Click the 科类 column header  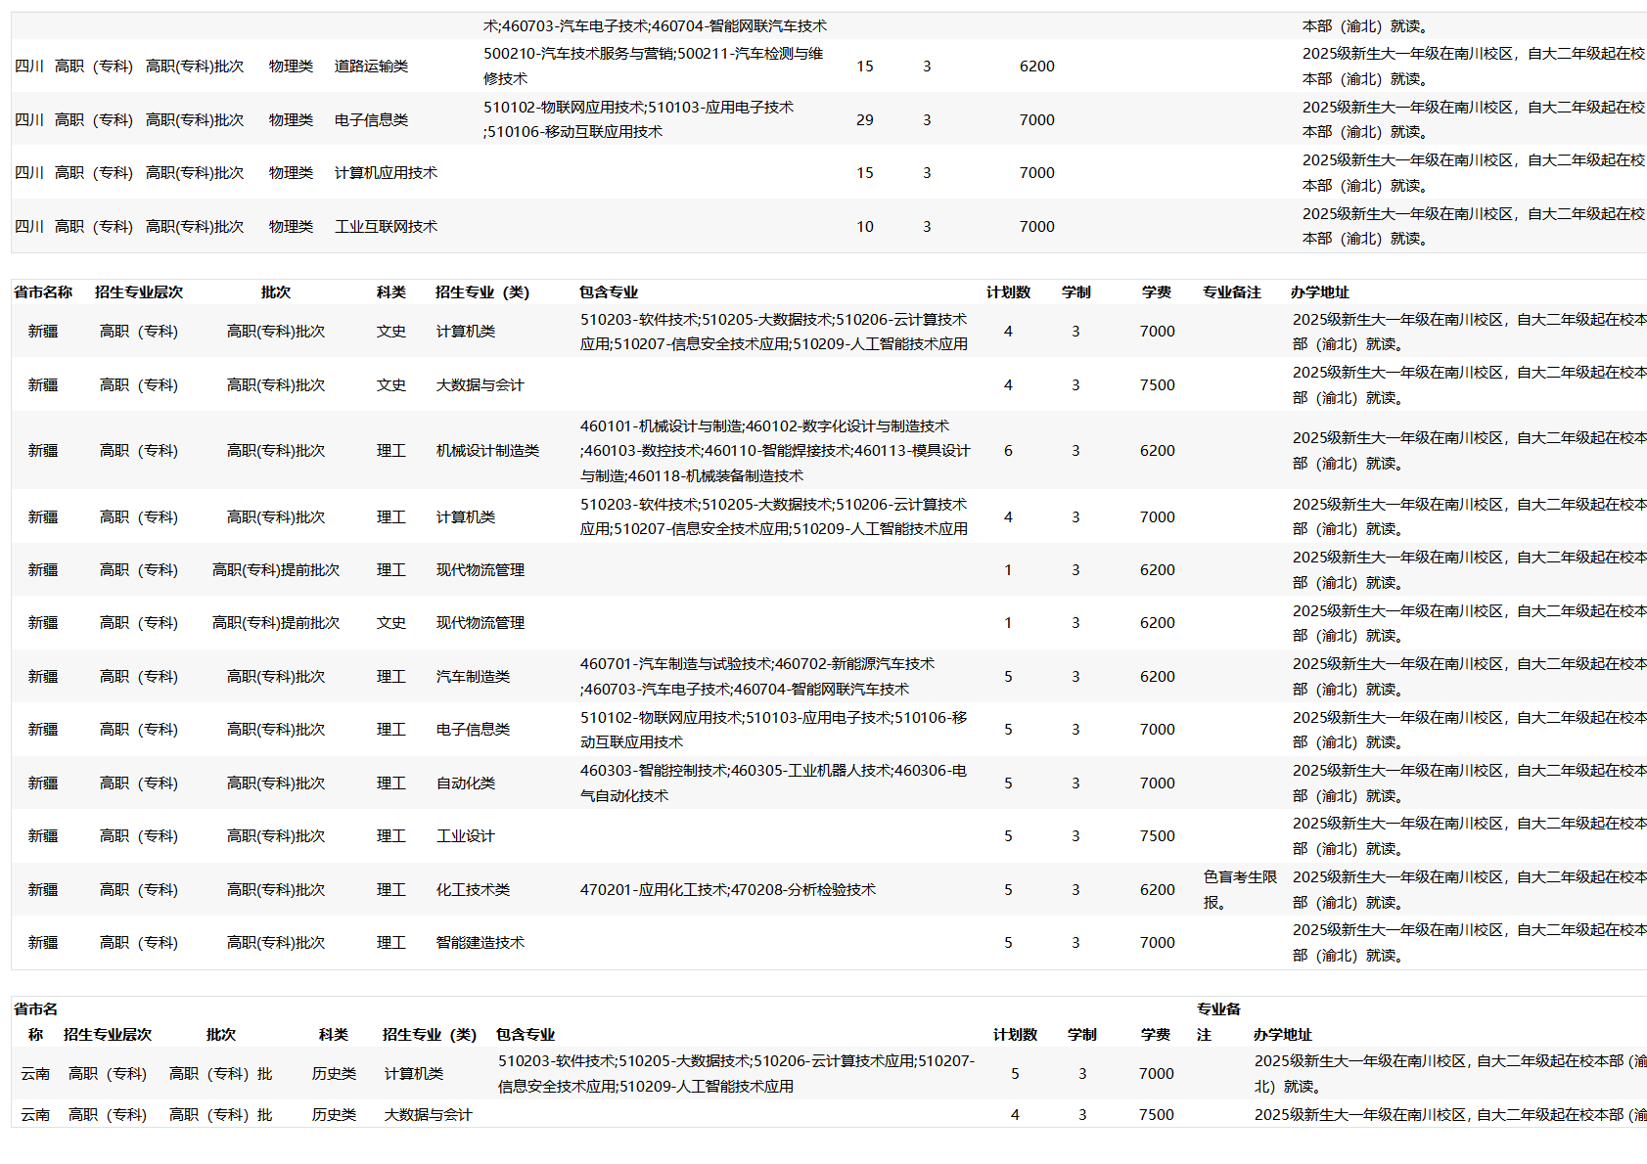pyautogui.click(x=390, y=291)
